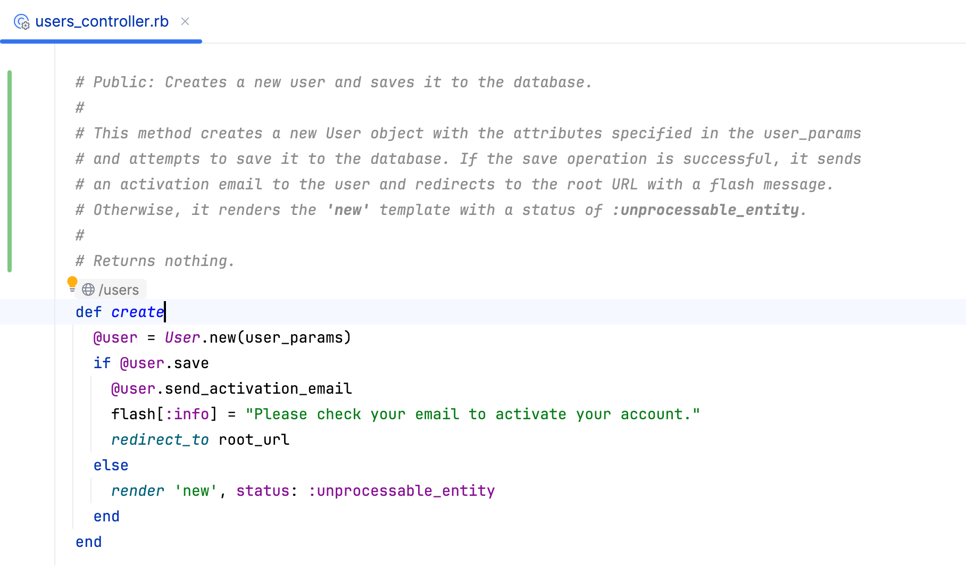Close the users_controller.rb tab

185,22
